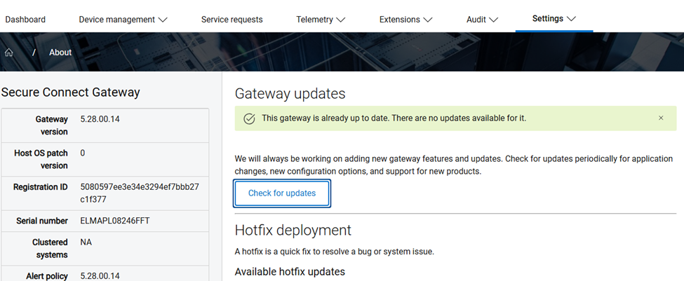
Task: Expand the Audit menu
Action: (x=482, y=20)
